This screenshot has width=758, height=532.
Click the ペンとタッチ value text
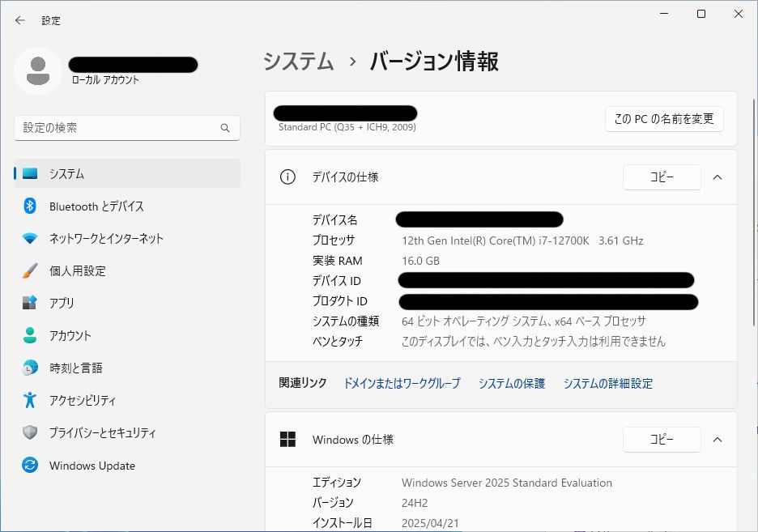[533, 342]
